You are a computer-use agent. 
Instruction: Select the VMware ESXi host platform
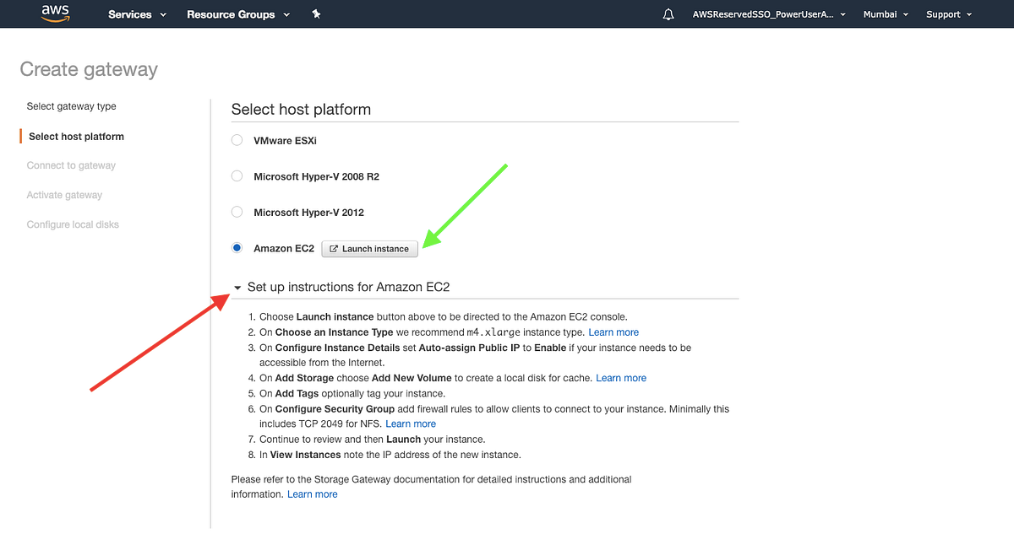(x=237, y=140)
